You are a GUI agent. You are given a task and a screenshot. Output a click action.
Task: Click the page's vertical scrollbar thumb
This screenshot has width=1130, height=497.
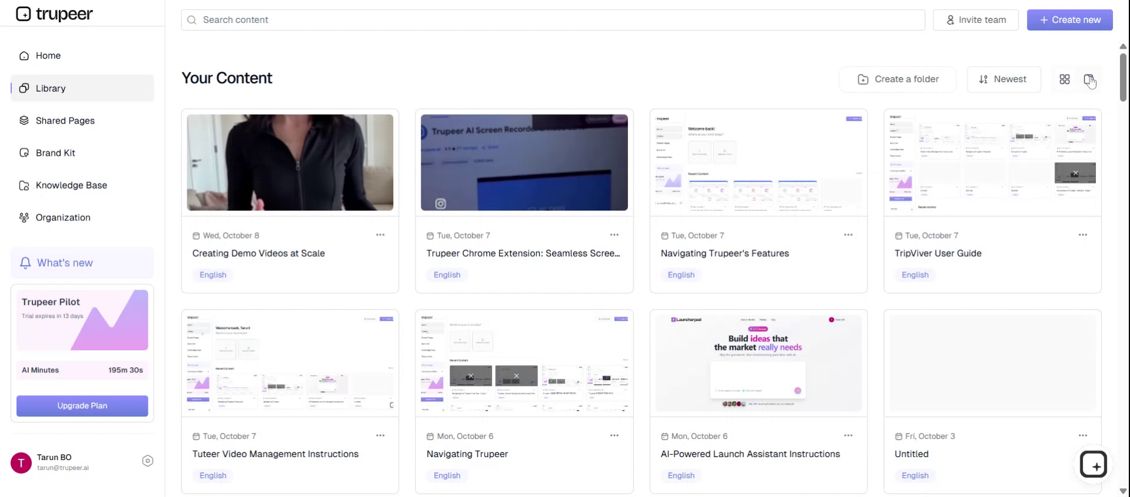click(1123, 78)
